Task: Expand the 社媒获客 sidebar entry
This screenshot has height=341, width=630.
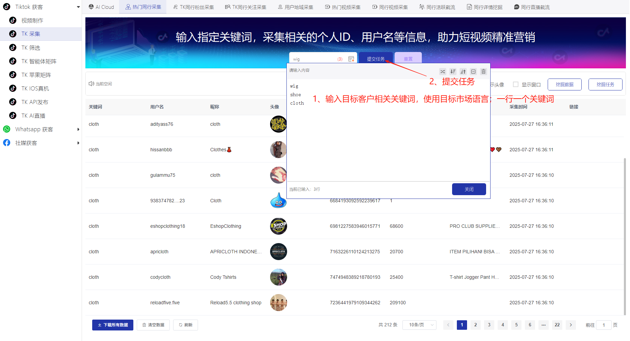Action: pyautogui.click(x=78, y=143)
